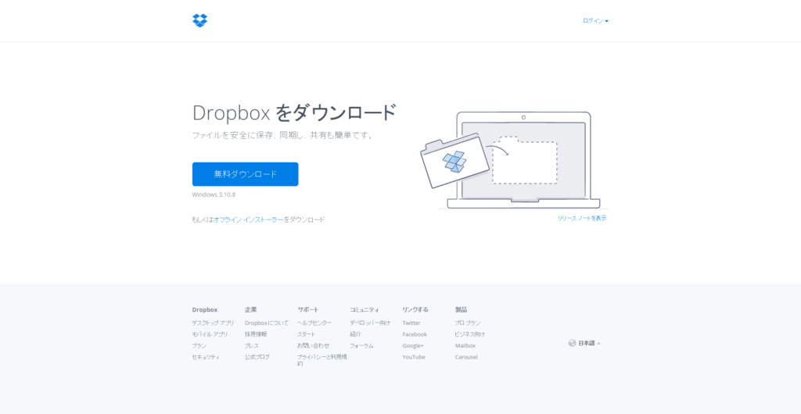Screen dimensions: 801x414
Task: Click the Dropbox logo in header
Action: pyautogui.click(x=199, y=20)
